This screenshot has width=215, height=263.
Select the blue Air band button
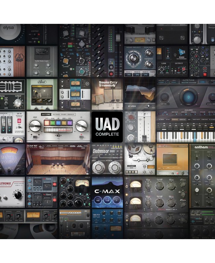coord(58,123)
